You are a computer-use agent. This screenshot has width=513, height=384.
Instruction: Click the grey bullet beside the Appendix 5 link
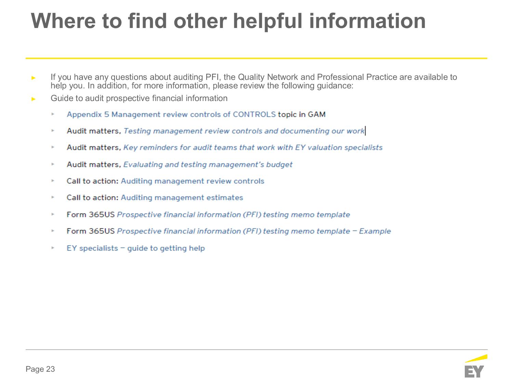click(53, 114)
